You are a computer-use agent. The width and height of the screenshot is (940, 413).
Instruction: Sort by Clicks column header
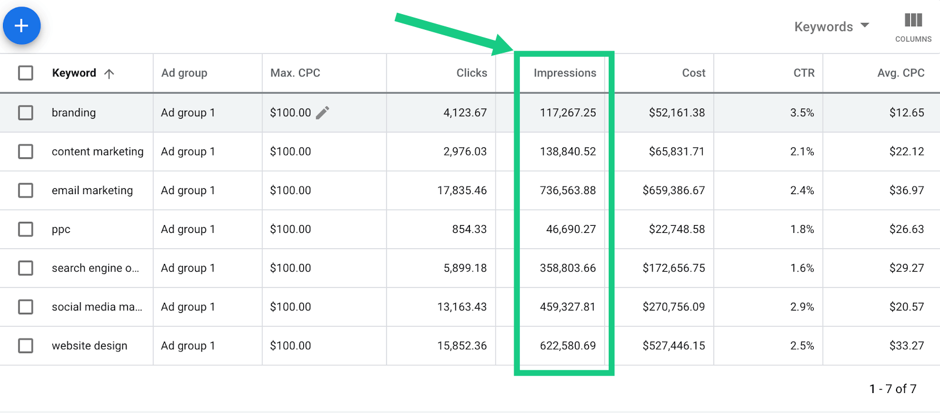(x=472, y=73)
